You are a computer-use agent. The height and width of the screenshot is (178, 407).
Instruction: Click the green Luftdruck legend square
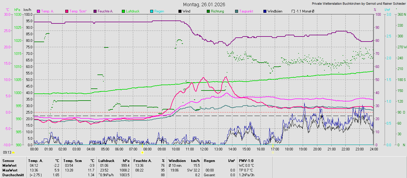123,11
